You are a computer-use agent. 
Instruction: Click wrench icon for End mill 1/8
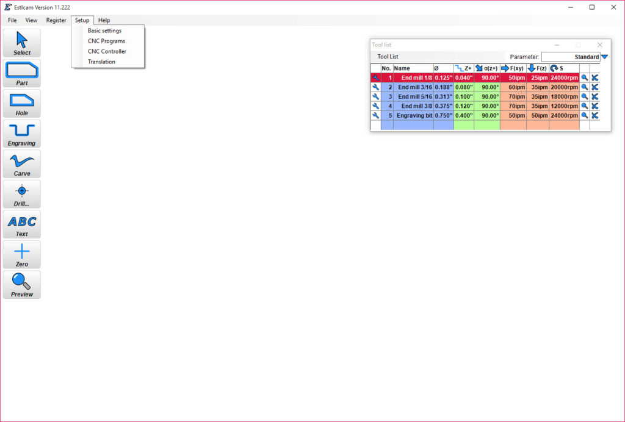pos(375,77)
